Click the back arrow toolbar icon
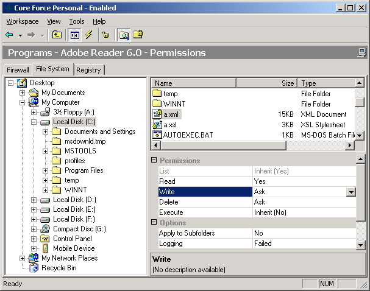The height and width of the screenshot is (291, 370). pos(9,35)
